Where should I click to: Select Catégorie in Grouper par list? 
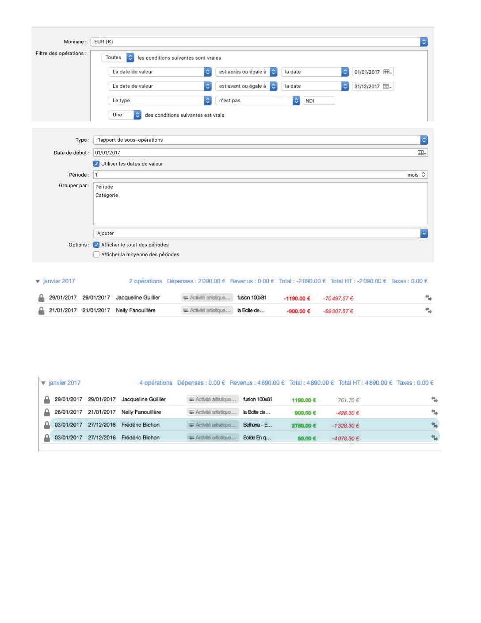(107, 195)
